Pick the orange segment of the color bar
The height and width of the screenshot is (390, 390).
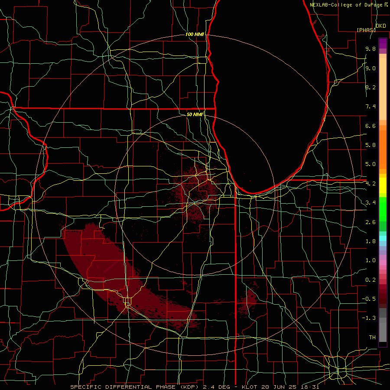383,150
